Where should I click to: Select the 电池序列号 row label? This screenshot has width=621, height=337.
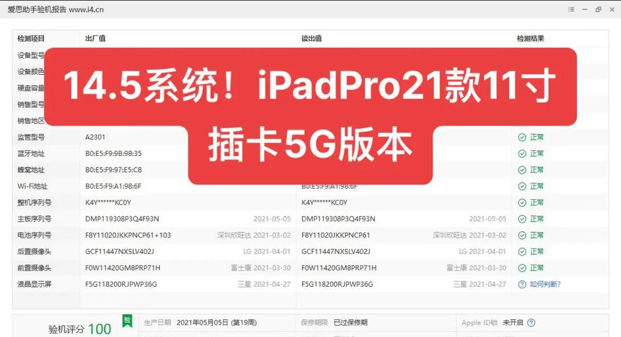35,235
